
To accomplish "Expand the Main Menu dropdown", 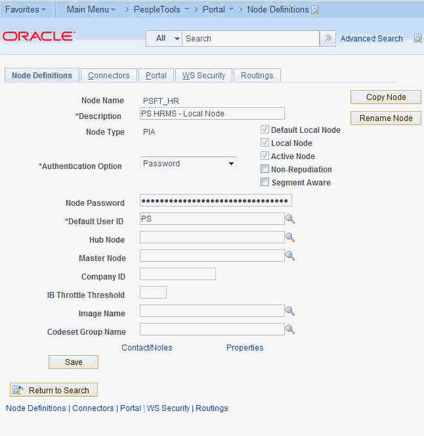I will (91, 9).
